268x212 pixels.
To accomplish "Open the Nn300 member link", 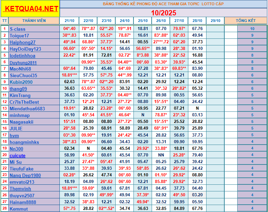I will click(x=16, y=149).
